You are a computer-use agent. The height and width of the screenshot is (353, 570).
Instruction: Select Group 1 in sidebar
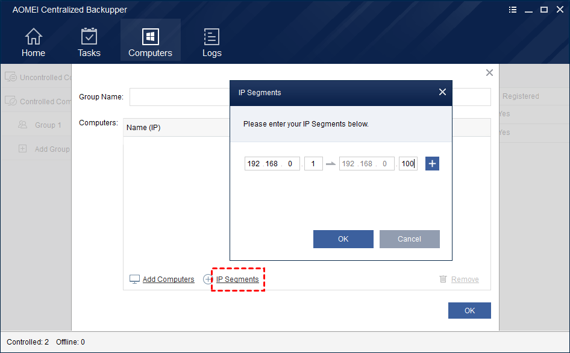[x=36, y=125]
